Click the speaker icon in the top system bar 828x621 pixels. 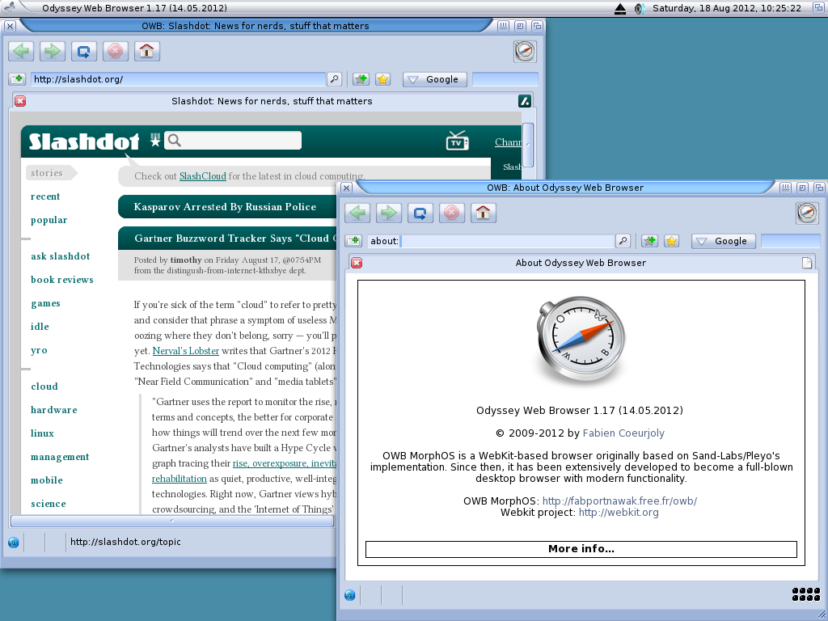(x=640, y=8)
